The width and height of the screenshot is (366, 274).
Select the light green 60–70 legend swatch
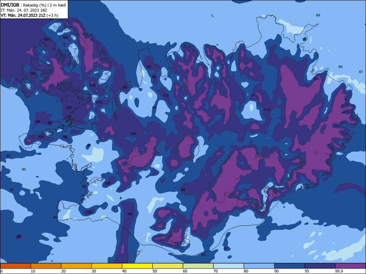(198, 266)
